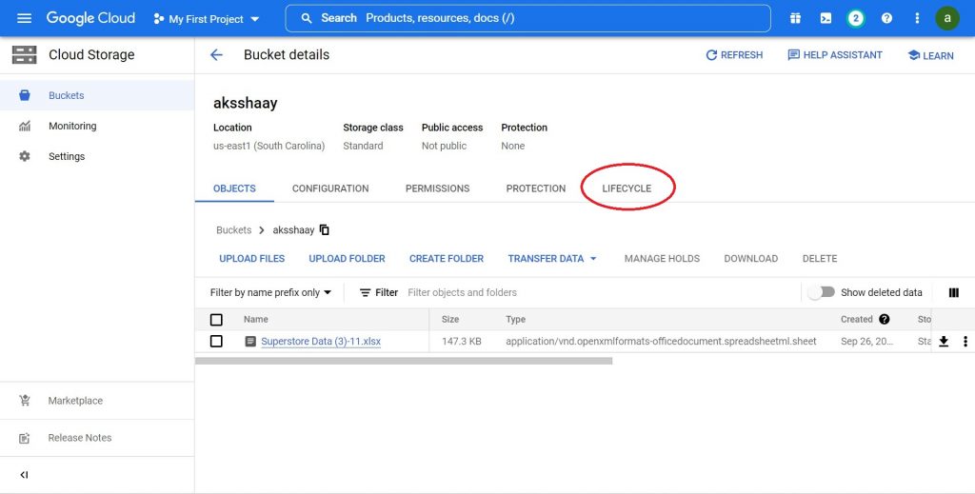975x494 pixels.
Task: Go back with the arrow icon
Action: coord(216,54)
